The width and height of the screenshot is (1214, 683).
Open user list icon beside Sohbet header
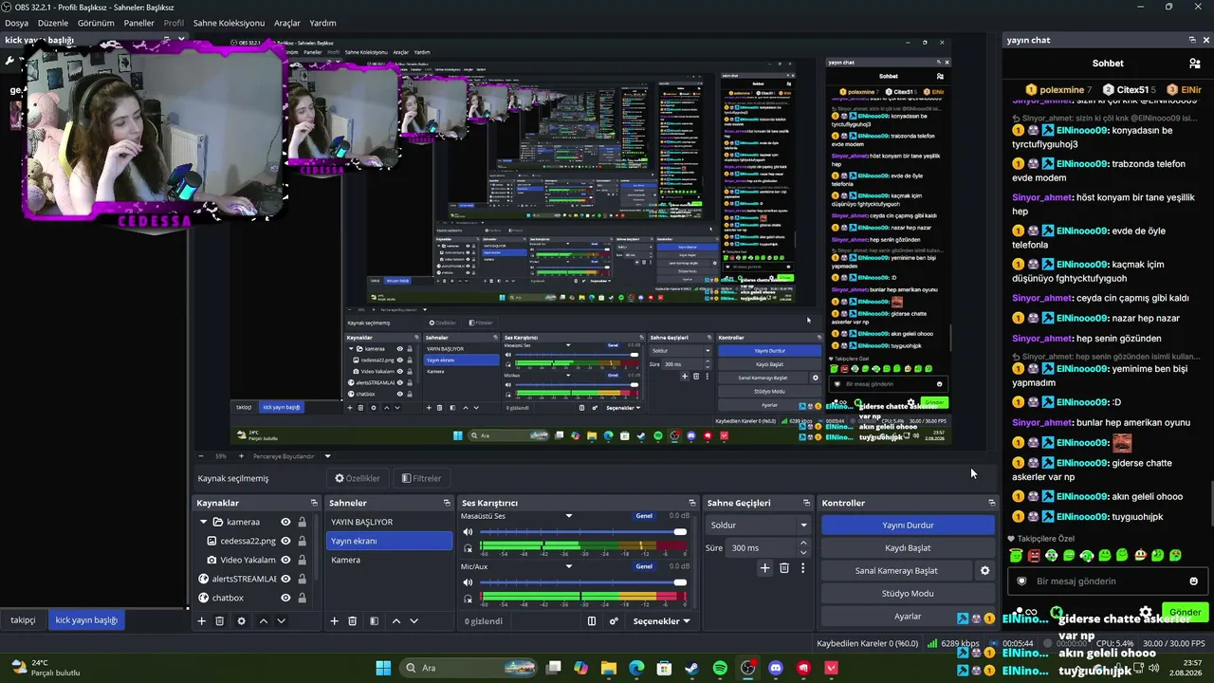point(1195,64)
